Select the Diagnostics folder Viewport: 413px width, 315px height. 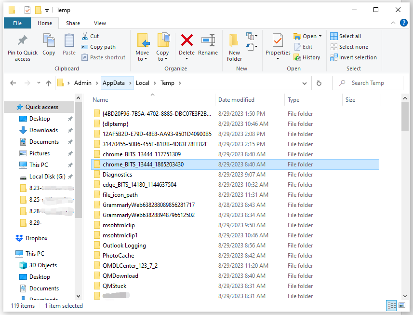tap(117, 175)
